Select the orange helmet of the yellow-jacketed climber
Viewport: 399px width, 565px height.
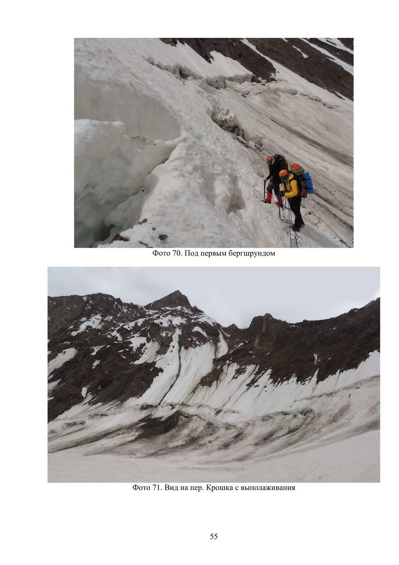coord(284,173)
